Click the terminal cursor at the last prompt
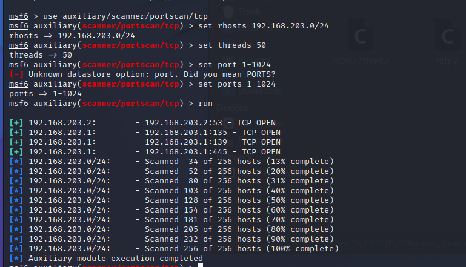The image size is (466, 267). (201, 266)
